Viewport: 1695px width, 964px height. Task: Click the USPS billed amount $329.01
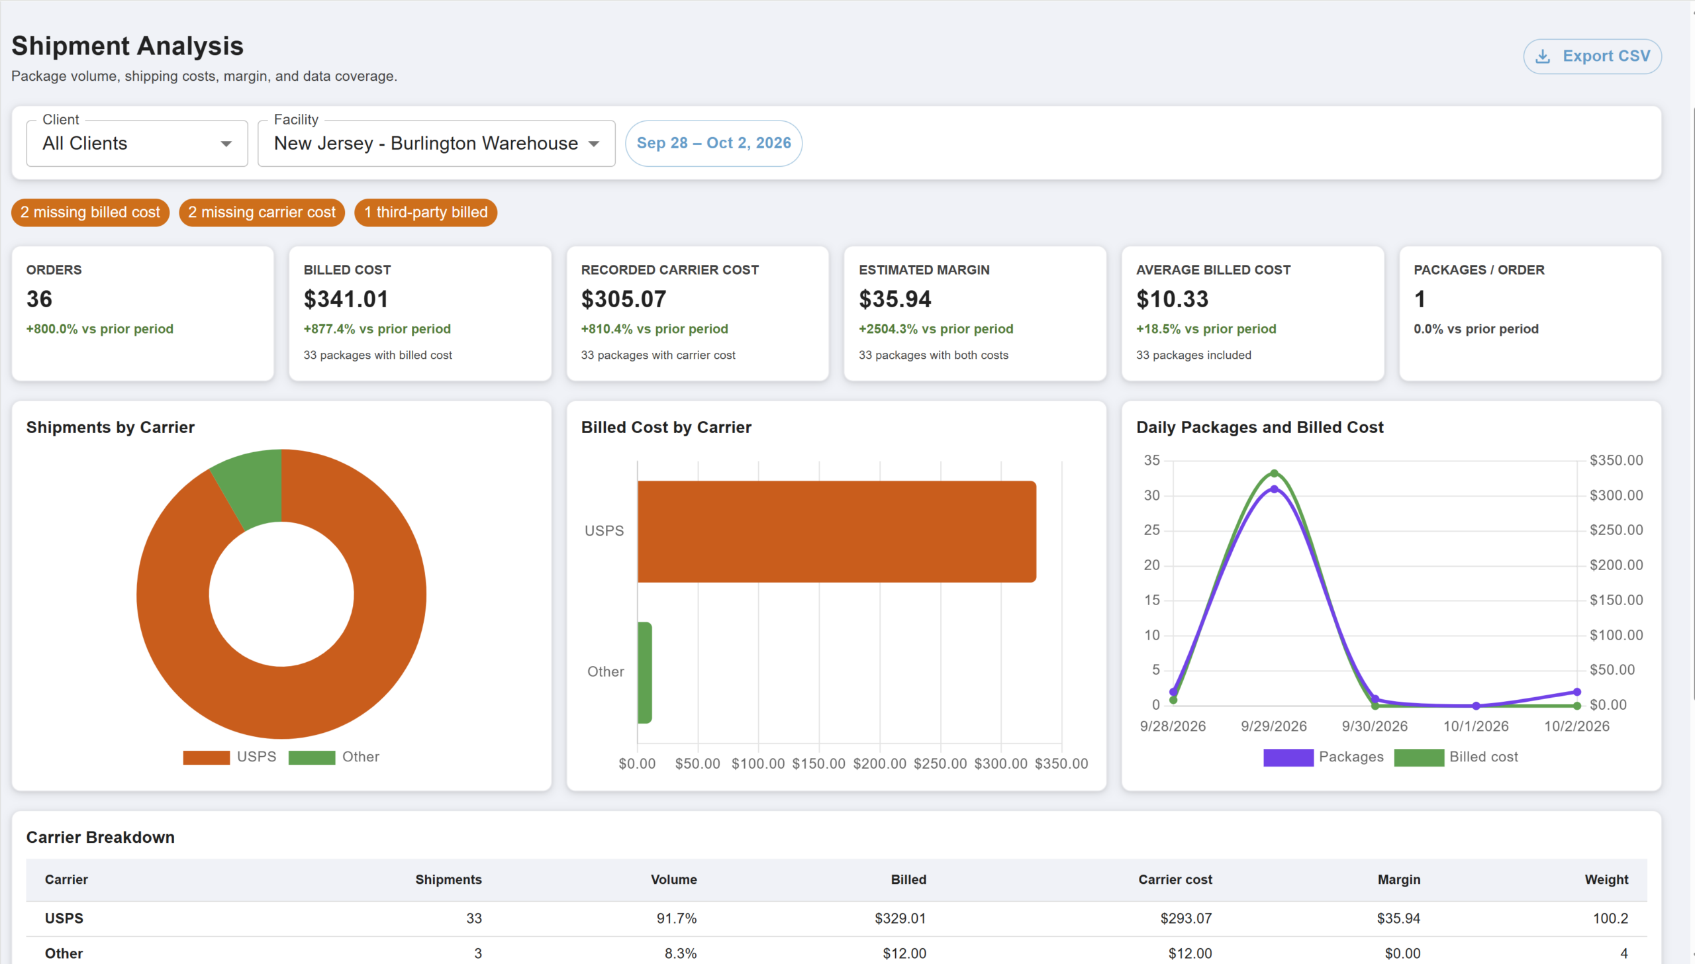point(900,919)
